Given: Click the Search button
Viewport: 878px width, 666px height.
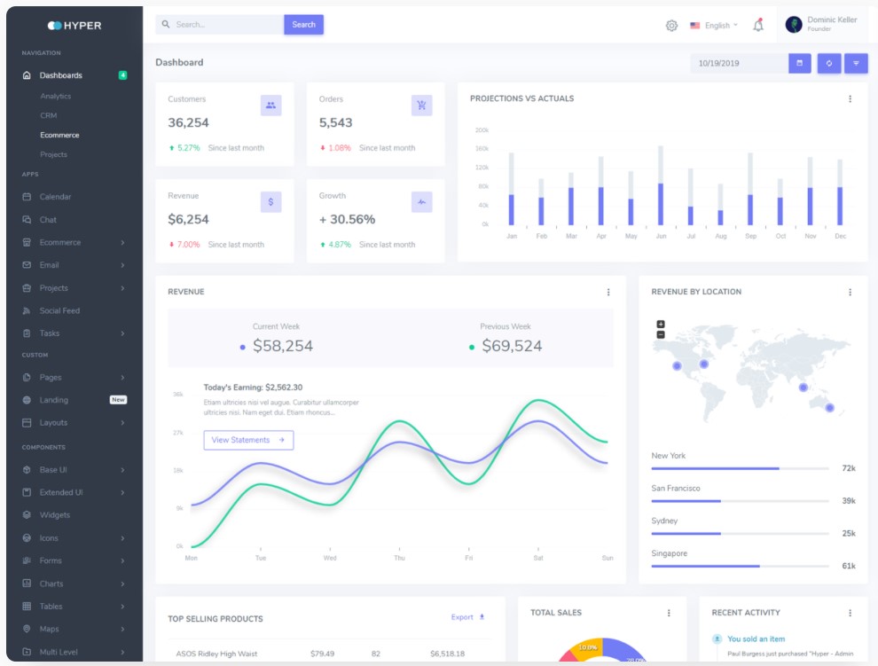Looking at the screenshot, I should point(303,25).
